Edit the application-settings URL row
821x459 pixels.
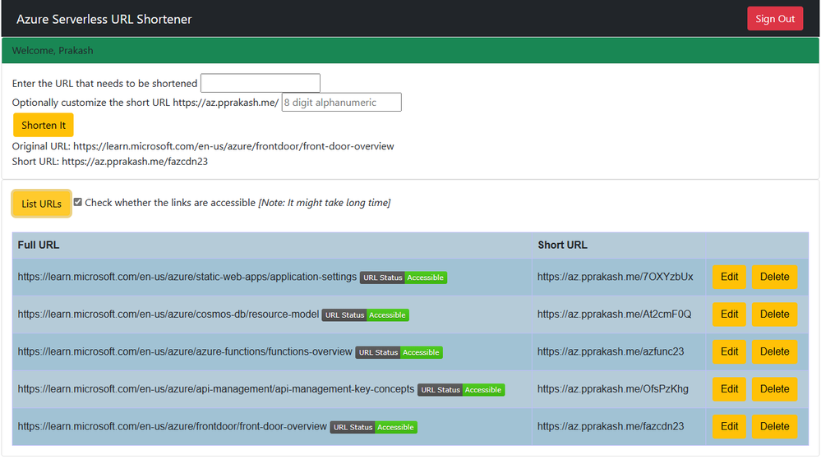[729, 277]
